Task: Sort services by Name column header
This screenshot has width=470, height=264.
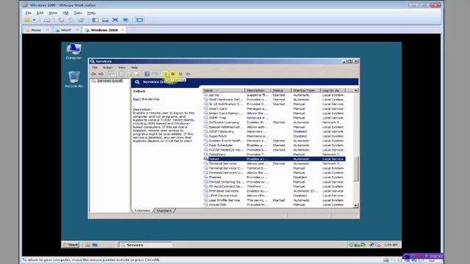Action: [x=223, y=90]
